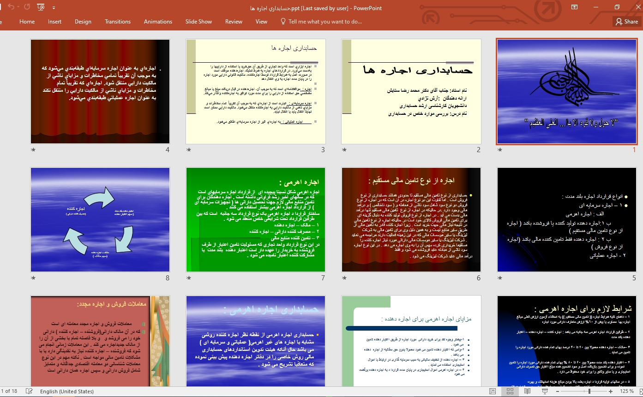This screenshot has height=397, width=643.
Task: Click the Ribbon Display Options button
Action: [x=574, y=7]
